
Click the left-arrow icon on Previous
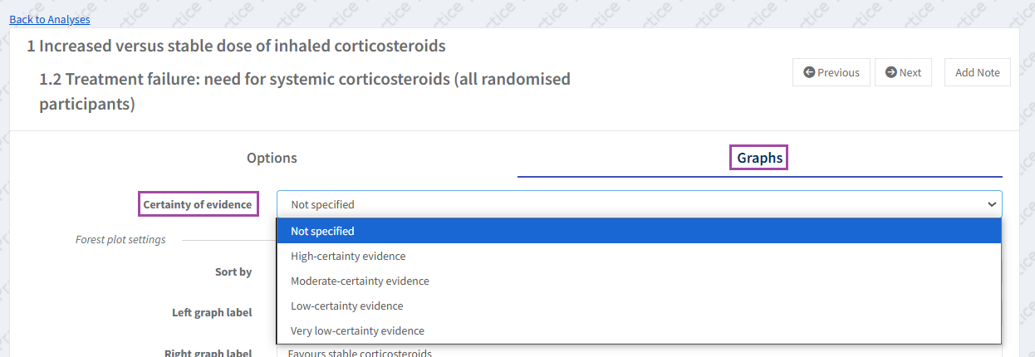(x=809, y=73)
